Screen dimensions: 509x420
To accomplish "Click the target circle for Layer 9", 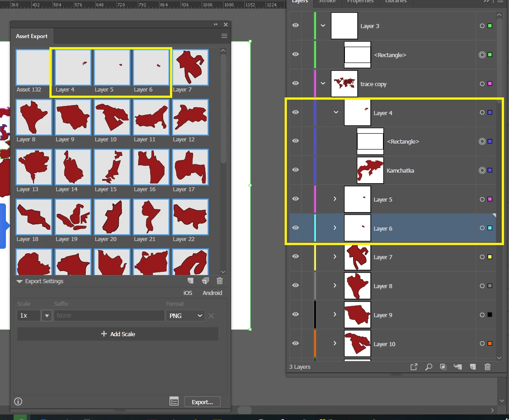I will pyautogui.click(x=482, y=315).
